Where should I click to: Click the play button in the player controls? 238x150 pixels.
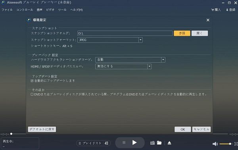click(x=134, y=142)
